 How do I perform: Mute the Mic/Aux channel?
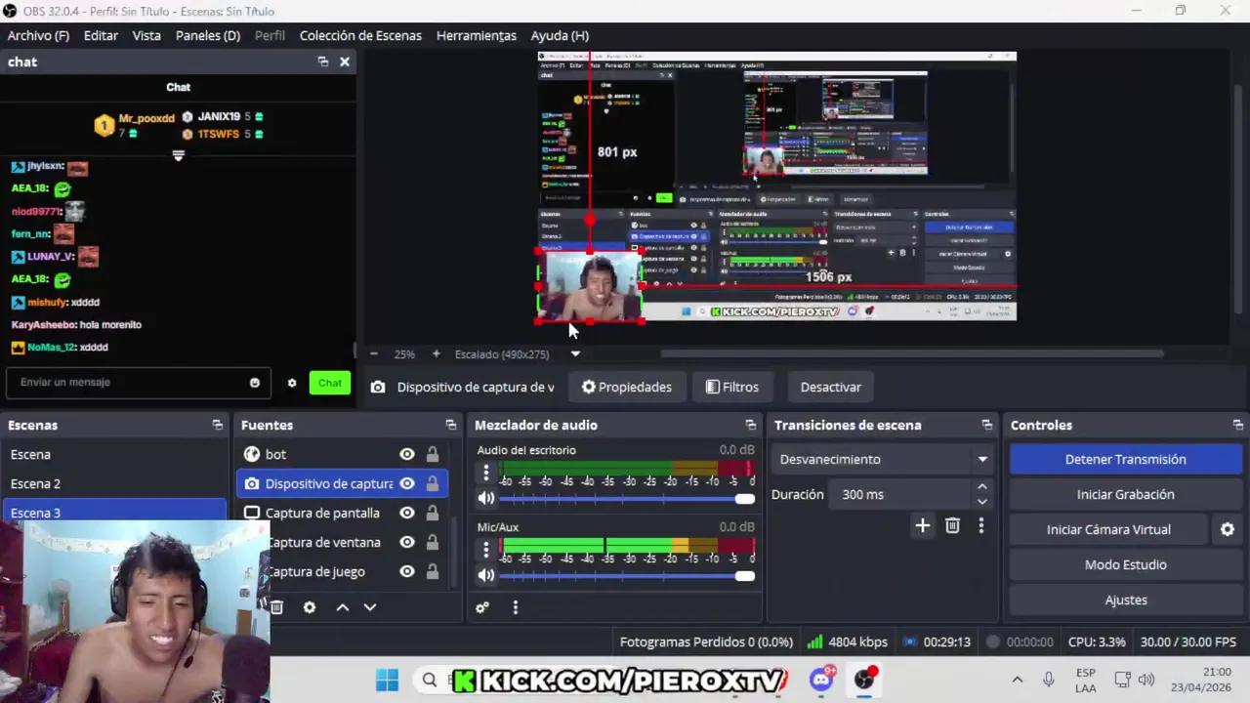click(486, 575)
